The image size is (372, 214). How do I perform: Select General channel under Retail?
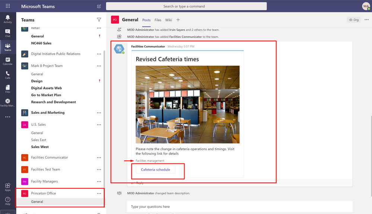tap(38, 36)
